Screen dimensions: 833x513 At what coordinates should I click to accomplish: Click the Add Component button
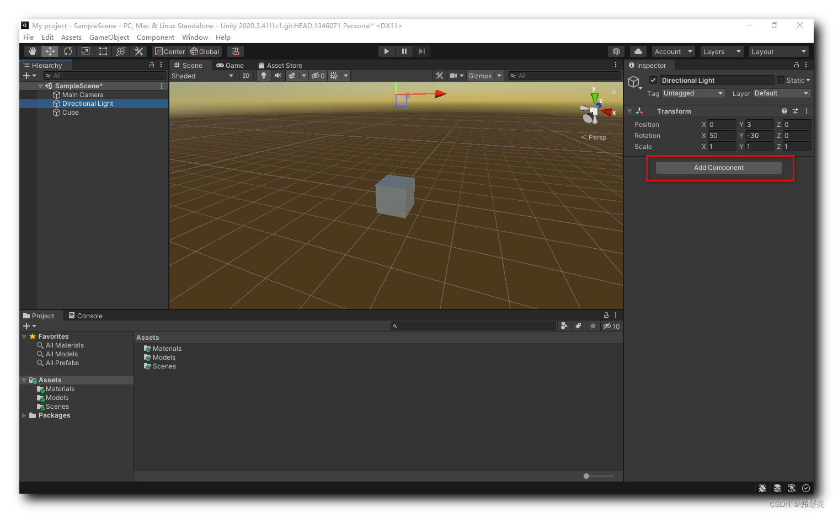coord(718,167)
